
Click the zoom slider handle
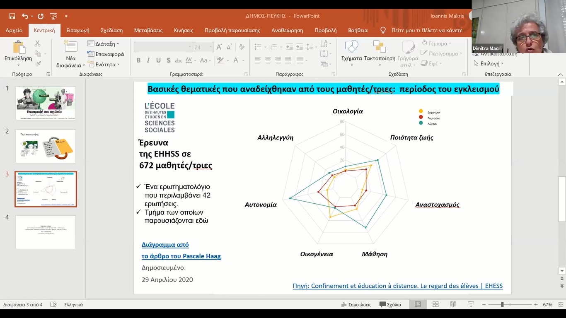pos(502,304)
